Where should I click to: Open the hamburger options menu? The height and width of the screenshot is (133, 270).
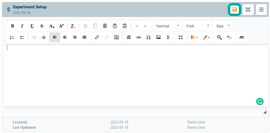(261, 10)
